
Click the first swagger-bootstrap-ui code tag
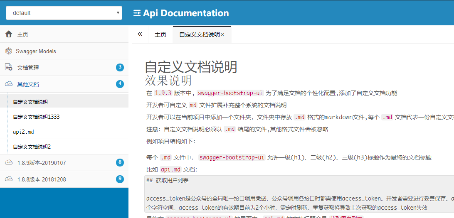pyautogui.click(x=230, y=93)
